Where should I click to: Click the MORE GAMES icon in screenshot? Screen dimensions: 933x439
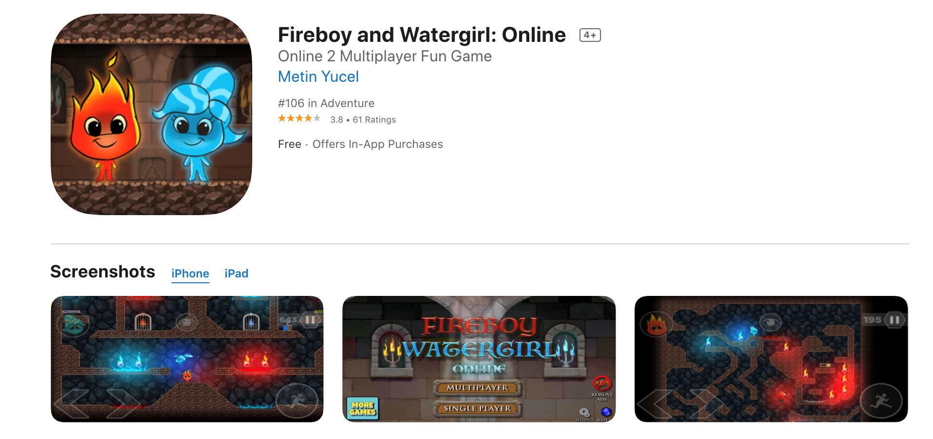click(362, 408)
